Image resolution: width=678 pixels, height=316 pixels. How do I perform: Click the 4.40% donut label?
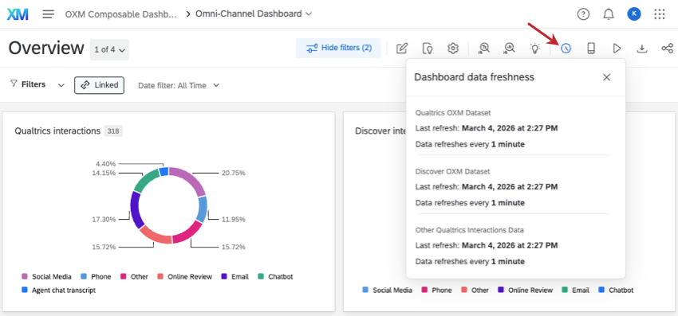[x=106, y=164]
